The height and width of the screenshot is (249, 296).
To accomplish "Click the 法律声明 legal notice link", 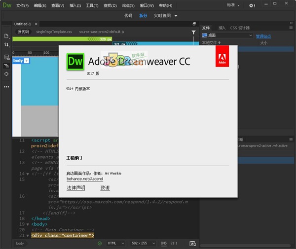I will [75, 188].
